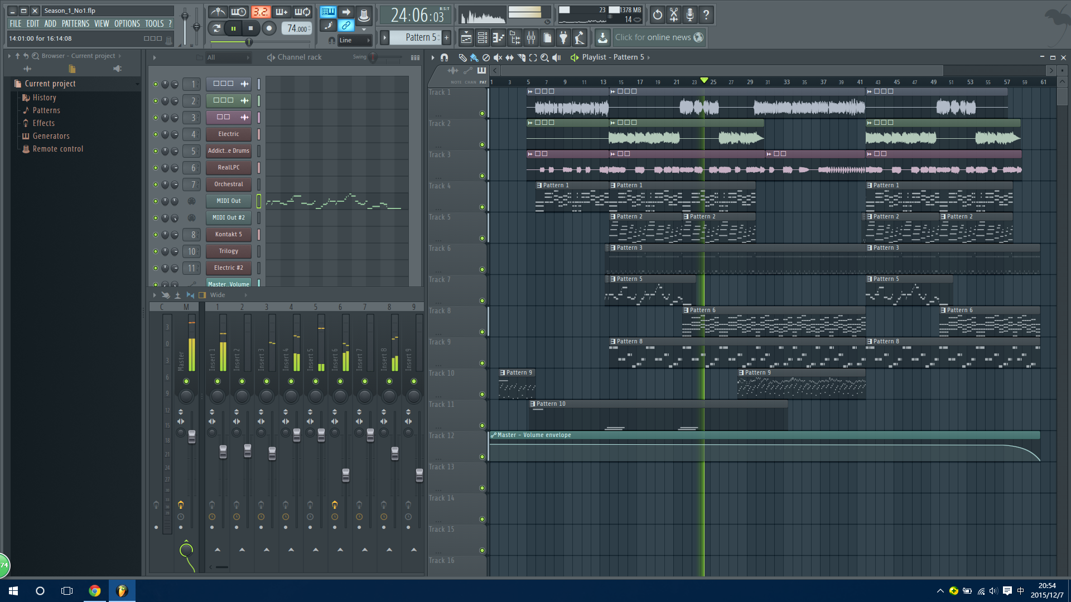
Task: Open the channel rack graph editor icon
Action: click(x=415, y=57)
